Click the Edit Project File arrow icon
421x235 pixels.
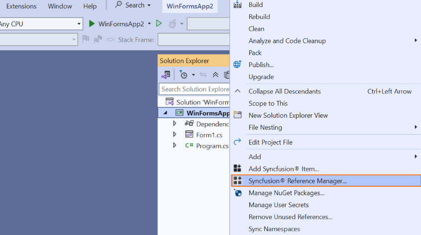pos(237,142)
